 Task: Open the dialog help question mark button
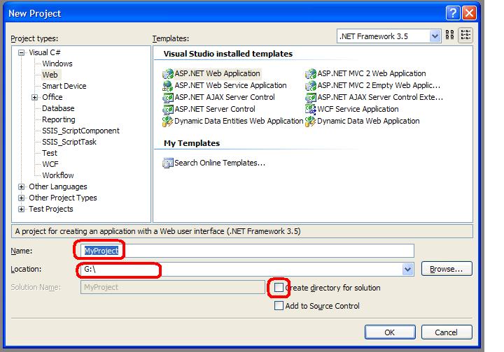coord(453,13)
